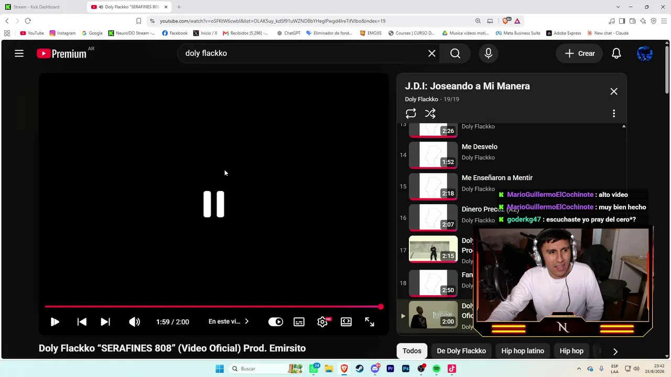Open the Brave Rewards triangle icon

click(x=517, y=21)
